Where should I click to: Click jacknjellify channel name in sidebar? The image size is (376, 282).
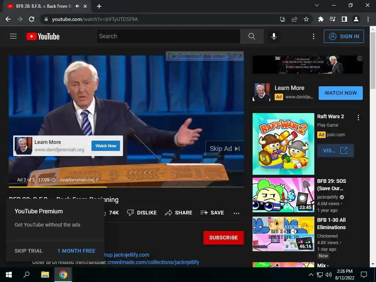pos(327,197)
